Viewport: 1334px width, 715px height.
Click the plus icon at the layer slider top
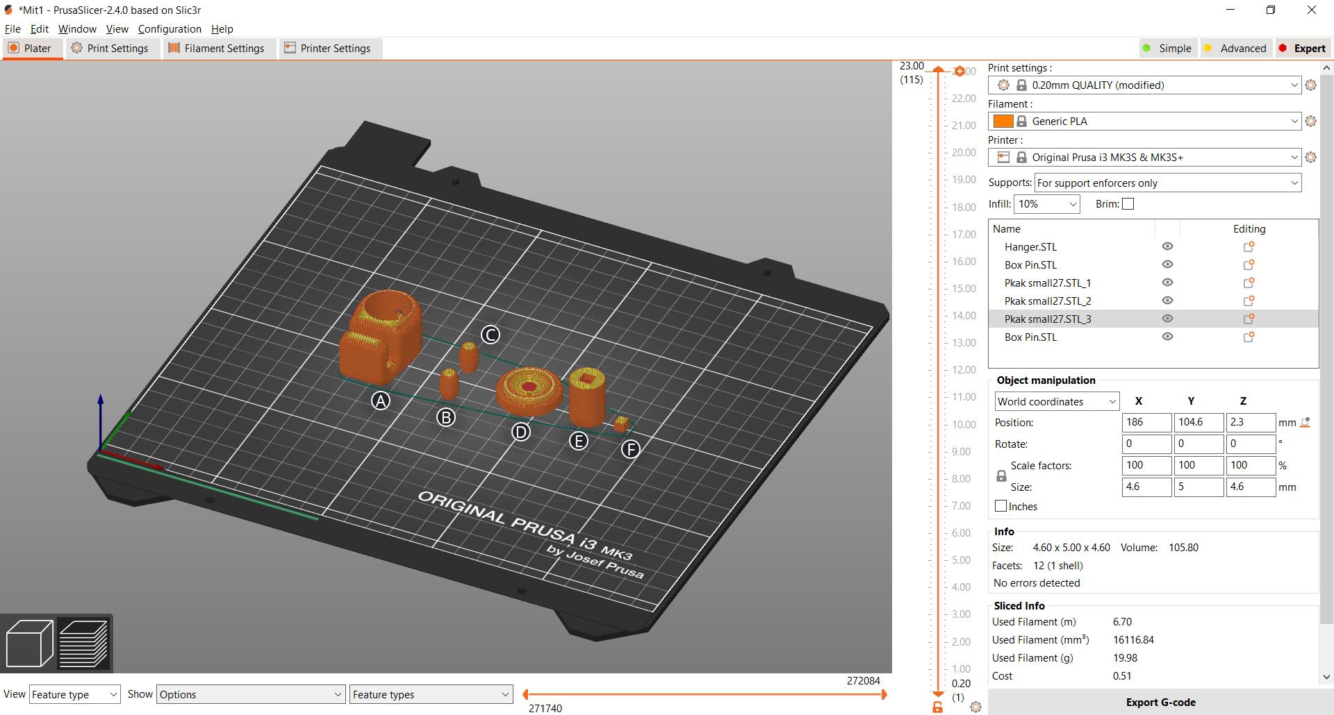pyautogui.click(x=960, y=71)
